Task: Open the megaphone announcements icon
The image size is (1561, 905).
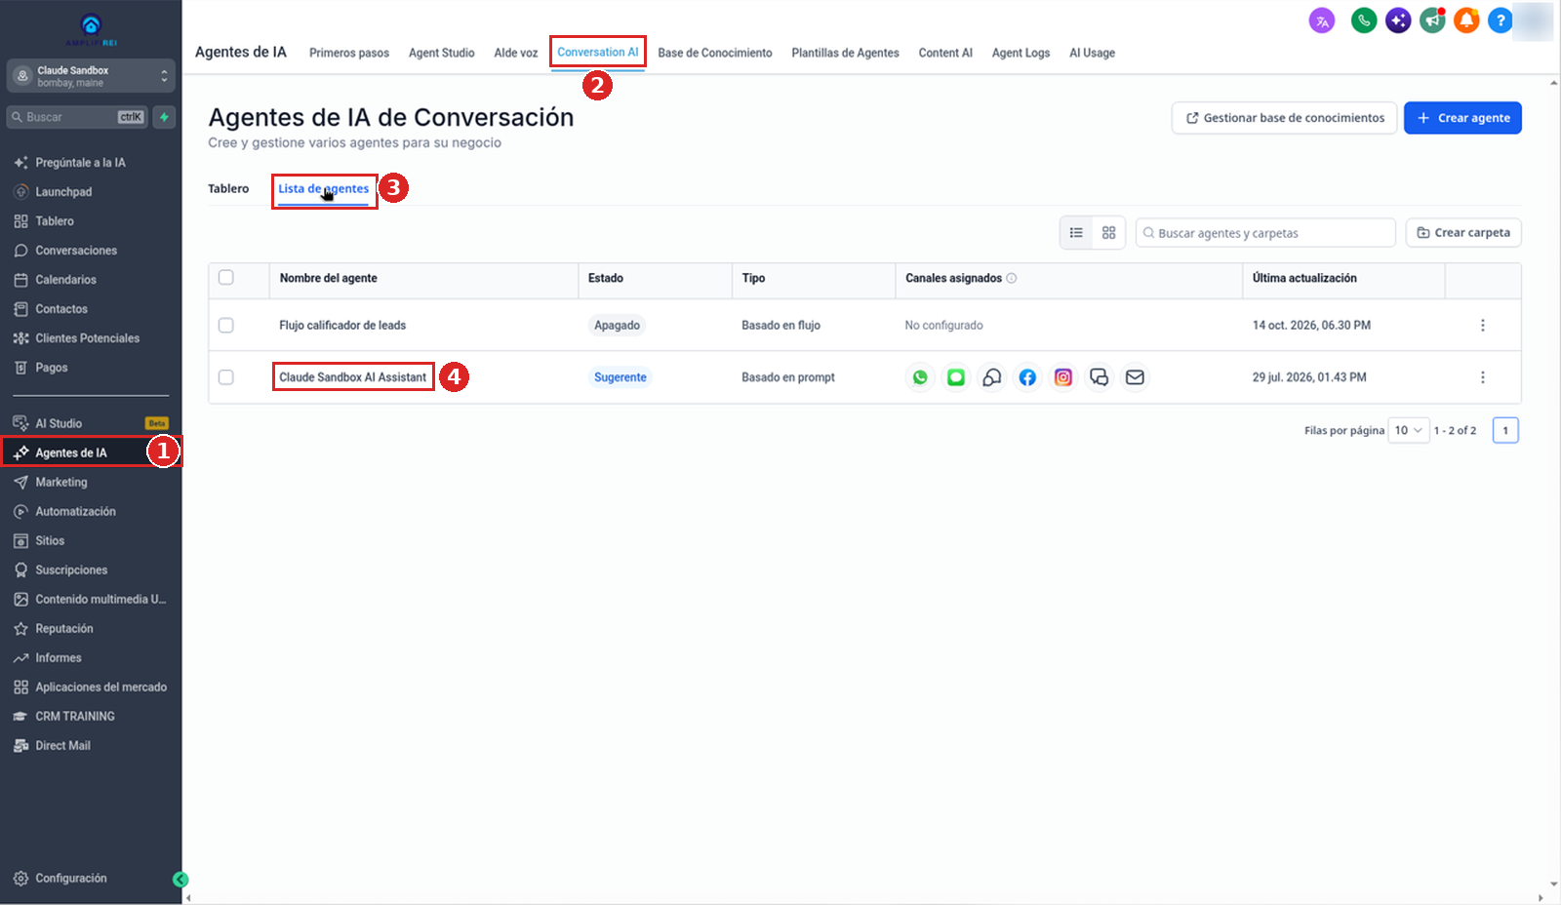Action: pos(1432,20)
